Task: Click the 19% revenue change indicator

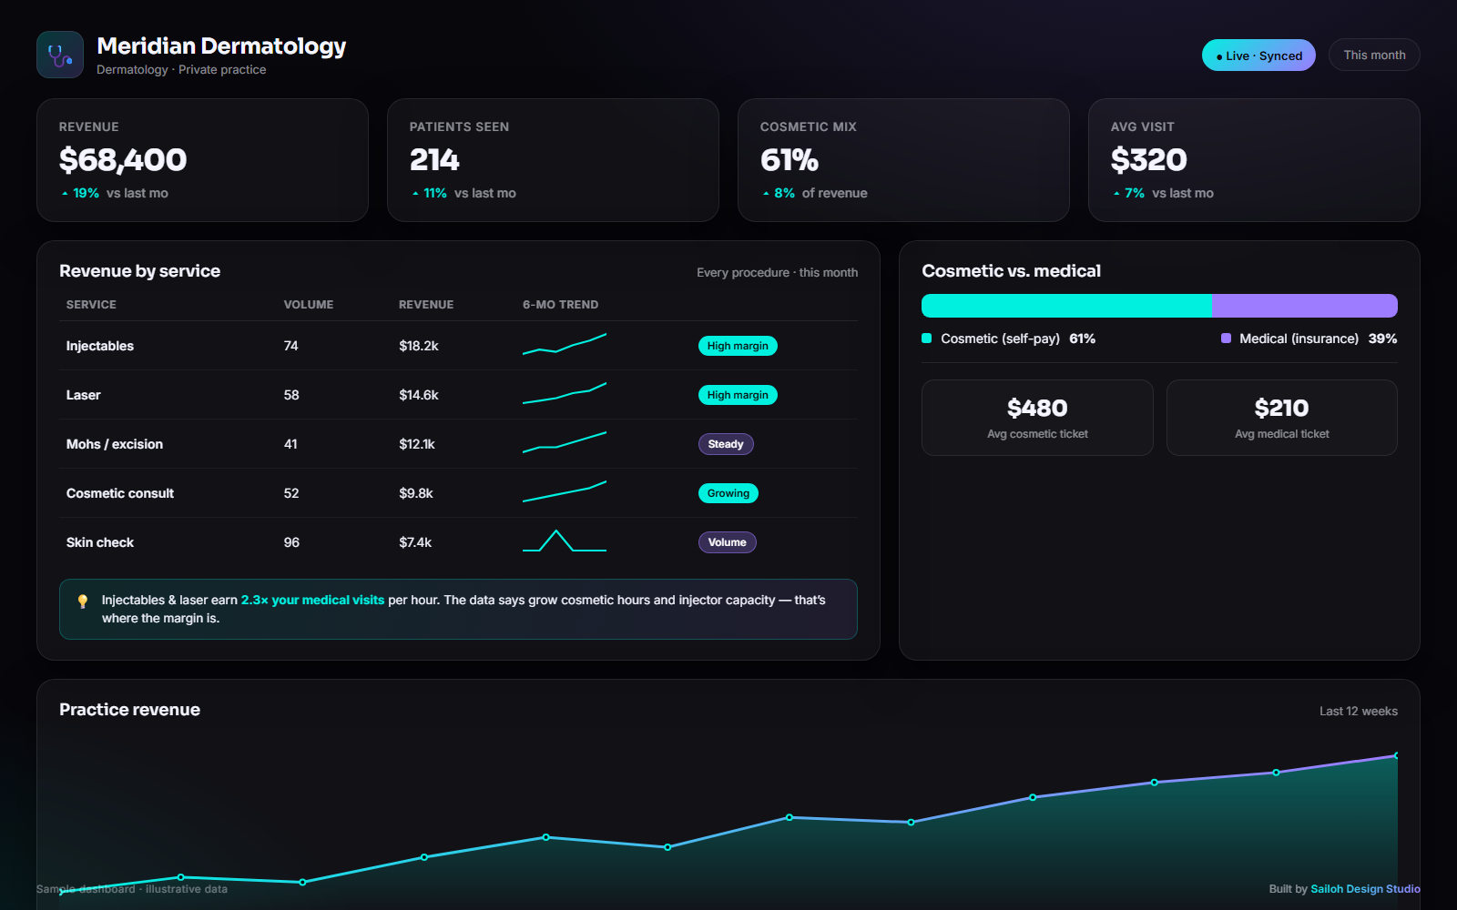Action: pos(80,193)
